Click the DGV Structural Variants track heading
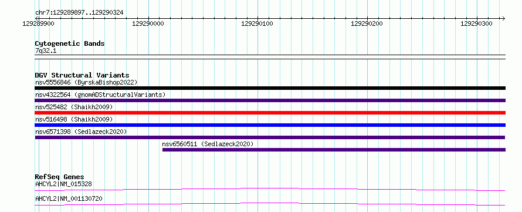 click(x=82, y=75)
